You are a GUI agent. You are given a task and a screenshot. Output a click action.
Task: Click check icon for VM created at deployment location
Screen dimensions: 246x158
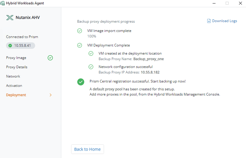pos(91,53)
